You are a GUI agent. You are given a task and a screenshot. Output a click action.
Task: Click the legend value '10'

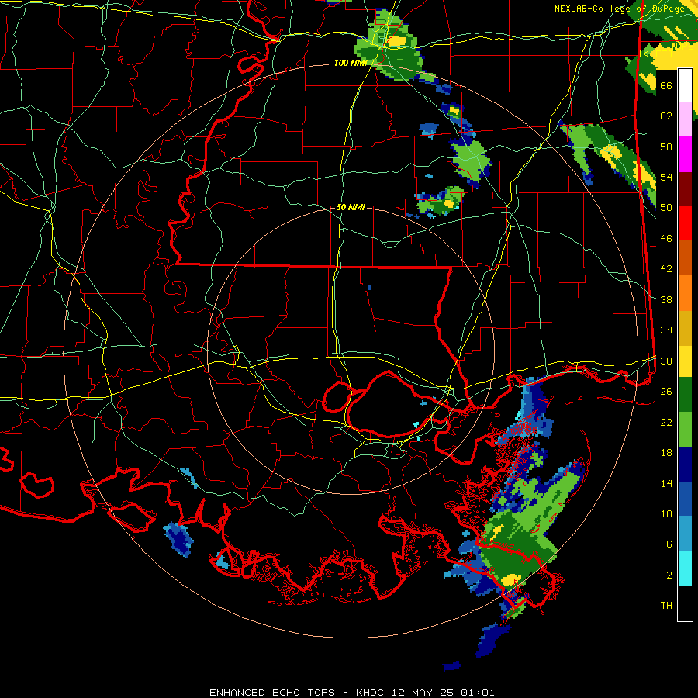(x=666, y=513)
